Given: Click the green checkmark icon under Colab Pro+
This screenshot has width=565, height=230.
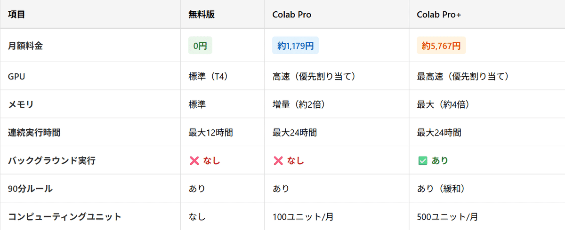Looking at the screenshot, I should pos(422,161).
